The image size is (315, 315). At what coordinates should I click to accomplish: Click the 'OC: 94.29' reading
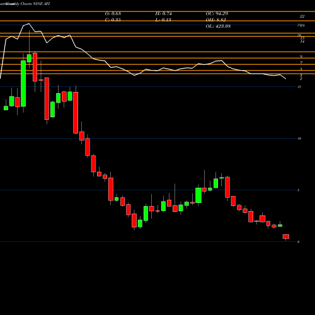(217, 14)
